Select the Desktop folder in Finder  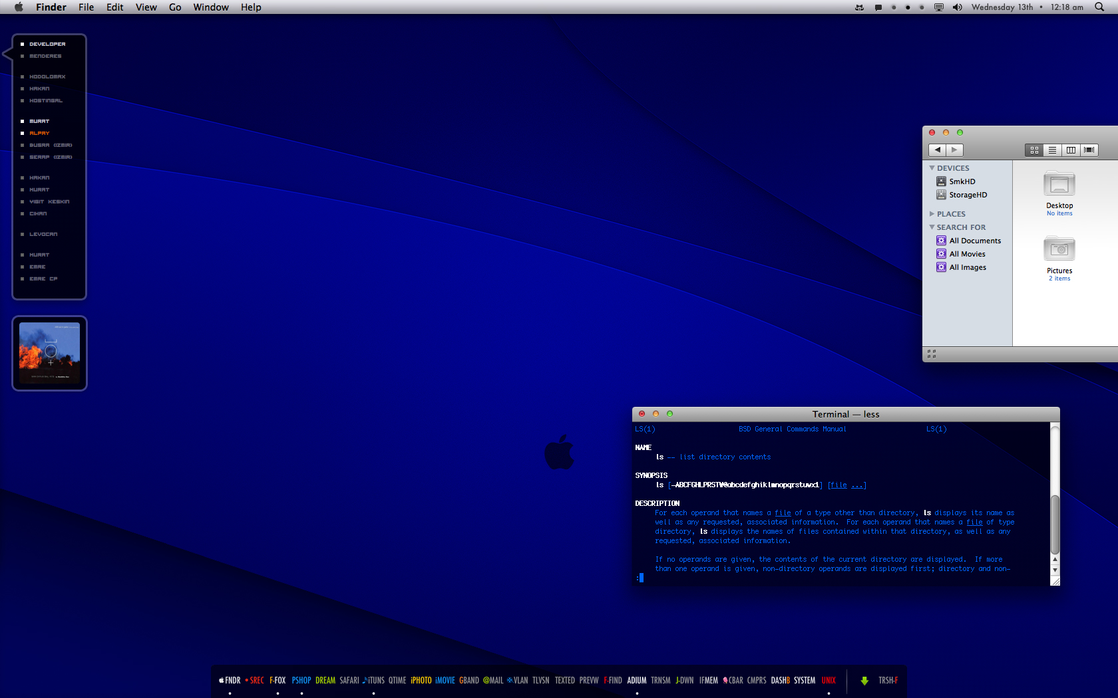[1059, 185]
